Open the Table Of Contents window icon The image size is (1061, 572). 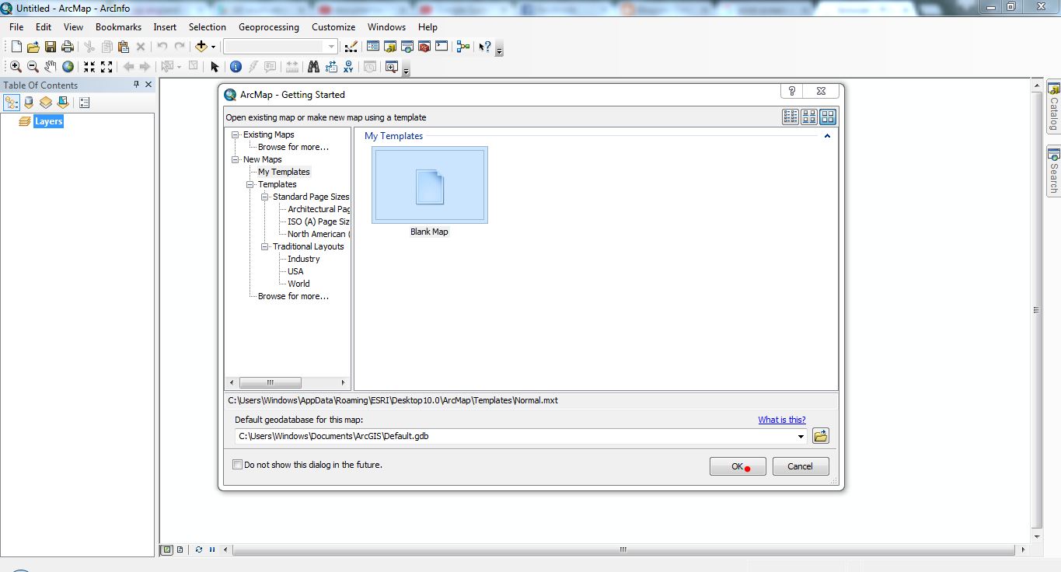pos(373,47)
